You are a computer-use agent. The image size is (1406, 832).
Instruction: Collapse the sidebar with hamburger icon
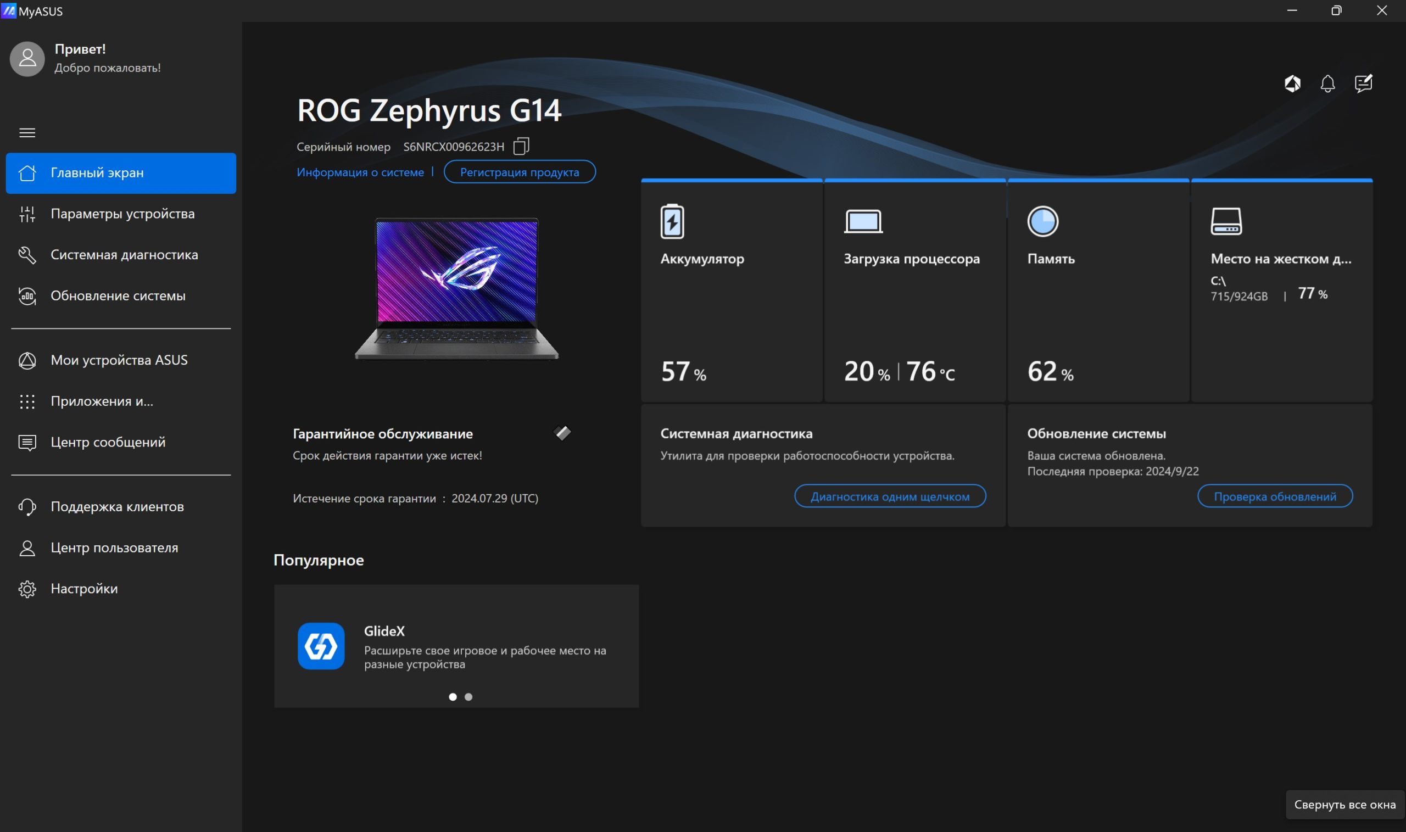27,133
